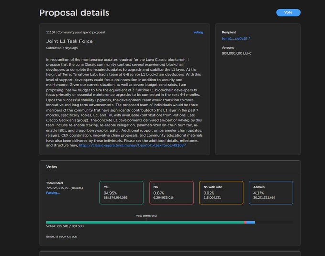Click the Proposal details page heading
Screen dimensions: 325x256
pos(74,13)
